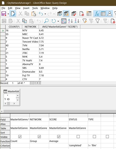Uncheck Visible for MasterlistGenre.* column
Image resolution: width=116 pixels, height=149 pixels.
click(20, 137)
